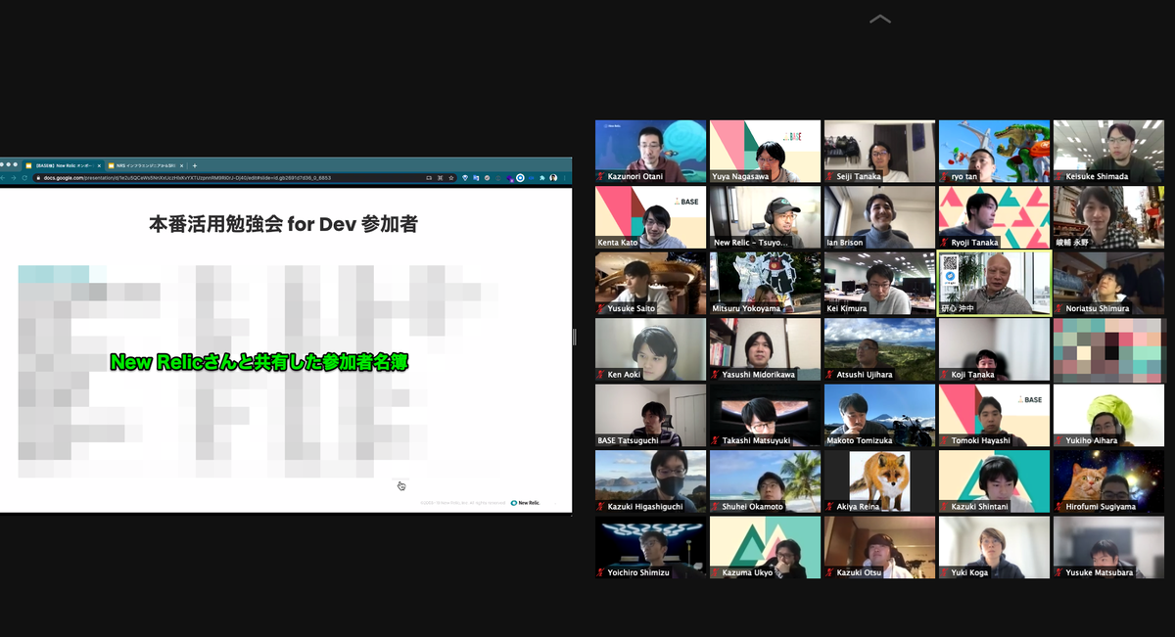1175x637 pixels.
Task: Click the muted mic icon beside Koji Tanaka
Action: (x=944, y=375)
